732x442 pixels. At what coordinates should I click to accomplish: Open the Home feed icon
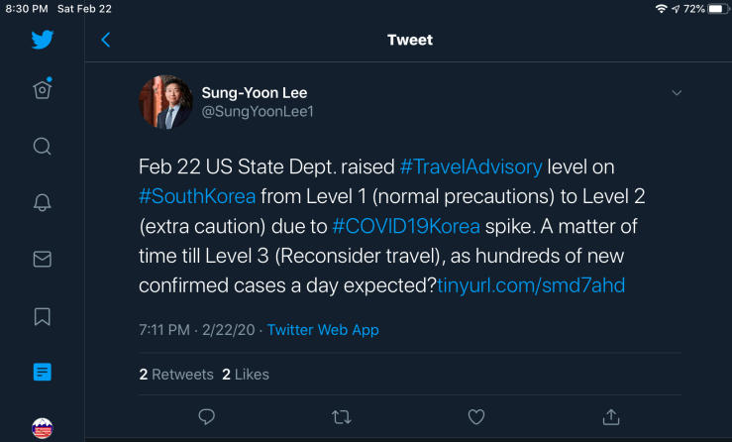tap(42, 89)
